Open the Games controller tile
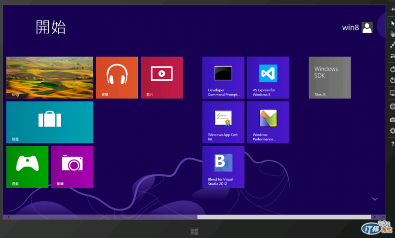 [x=27, y=167]
